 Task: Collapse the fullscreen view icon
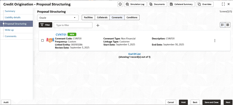point(223,4)
